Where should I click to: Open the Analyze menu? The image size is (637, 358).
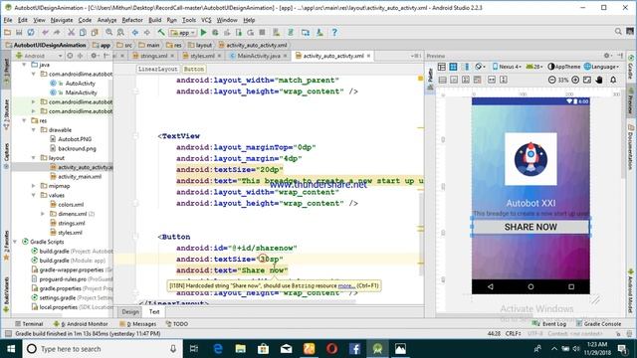coord(106,20)
